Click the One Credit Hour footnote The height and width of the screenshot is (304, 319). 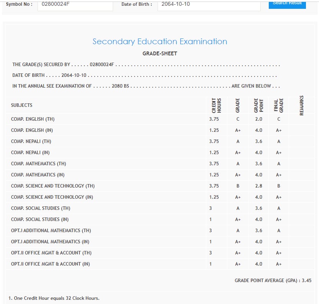point(54,298)
